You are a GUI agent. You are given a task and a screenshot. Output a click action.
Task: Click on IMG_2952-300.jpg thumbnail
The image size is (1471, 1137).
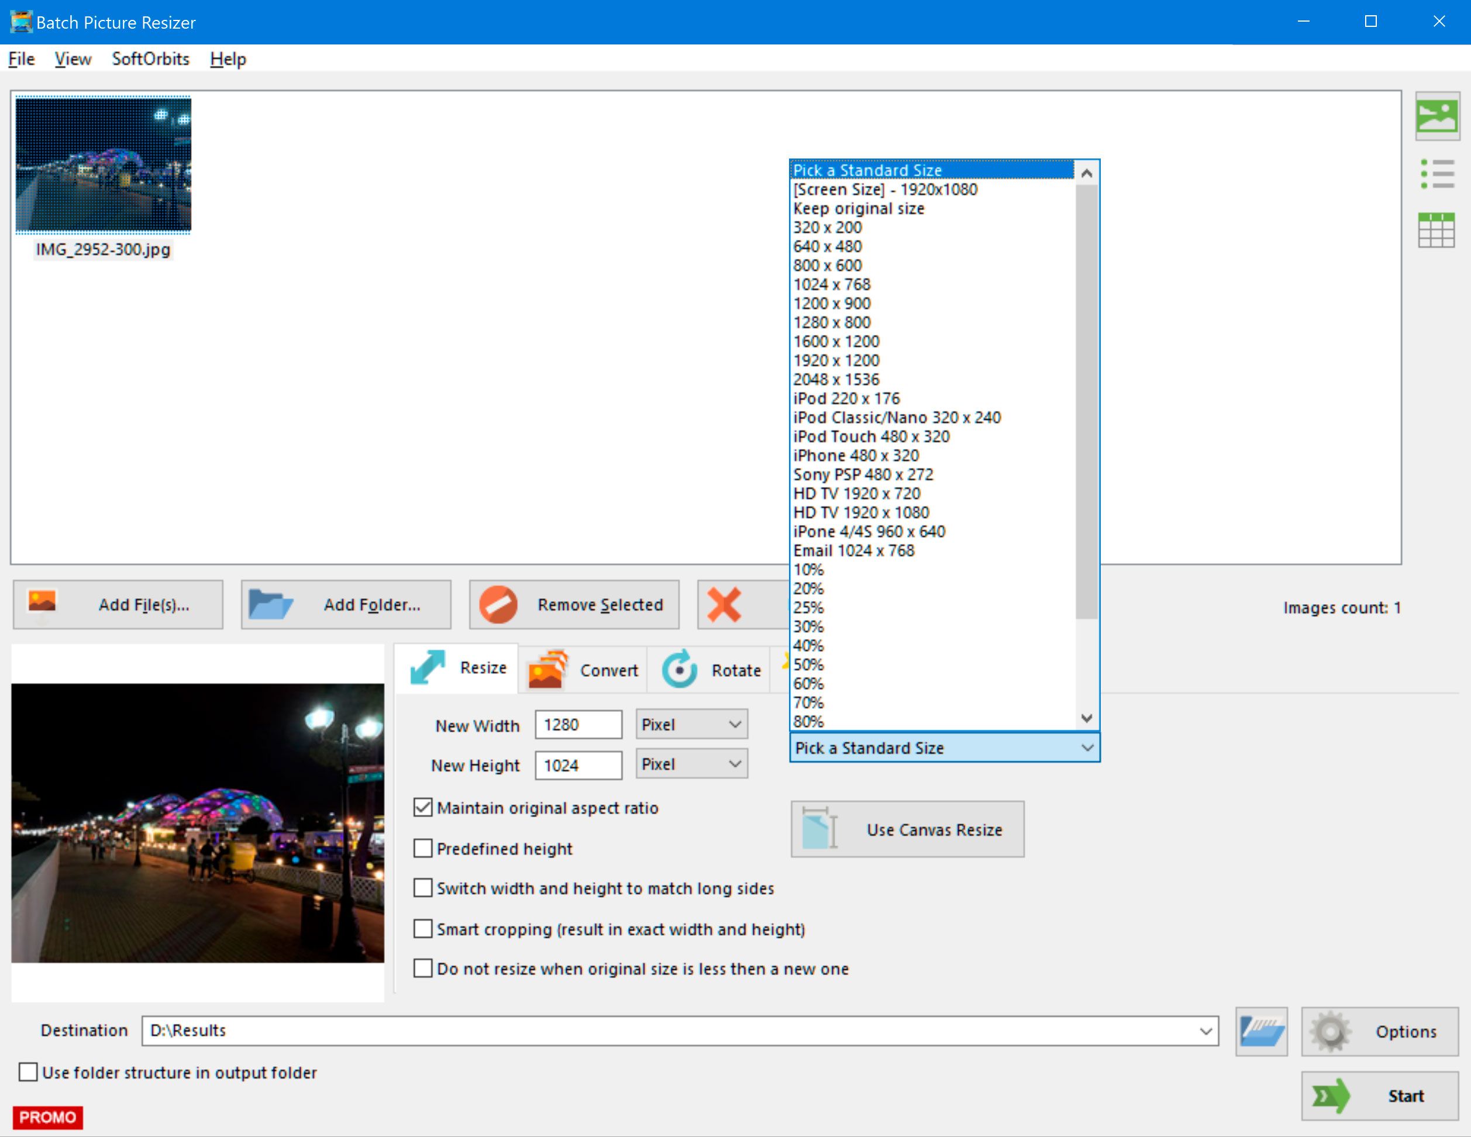click(105, 165)
